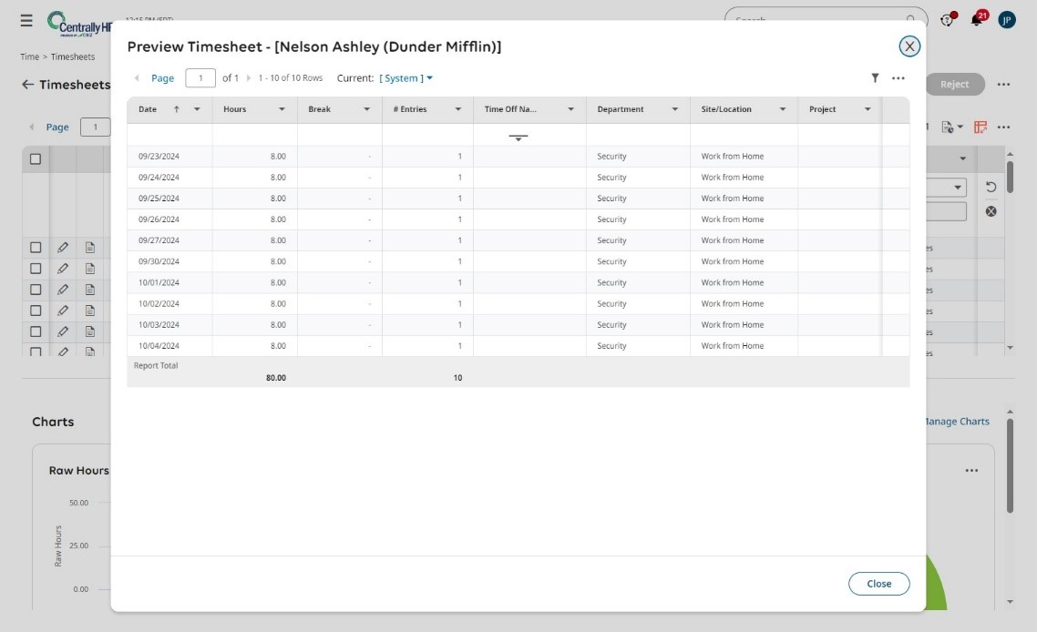This screenshot has height=632, width=1037.
Task: Click export icon in background Timesheets toolbar
Action: [x=951, y=127]
